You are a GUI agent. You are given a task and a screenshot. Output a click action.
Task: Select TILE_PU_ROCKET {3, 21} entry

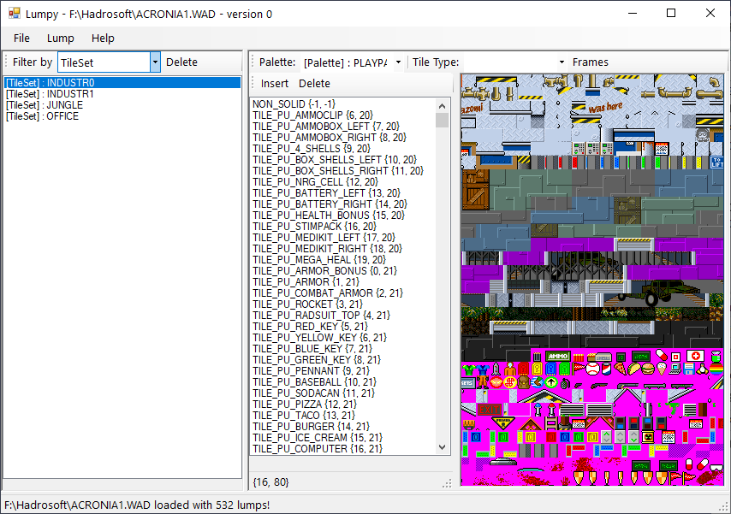coord(343,304)
